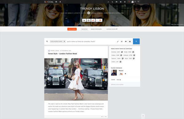Switch to compact list view icon

point(122,41)
